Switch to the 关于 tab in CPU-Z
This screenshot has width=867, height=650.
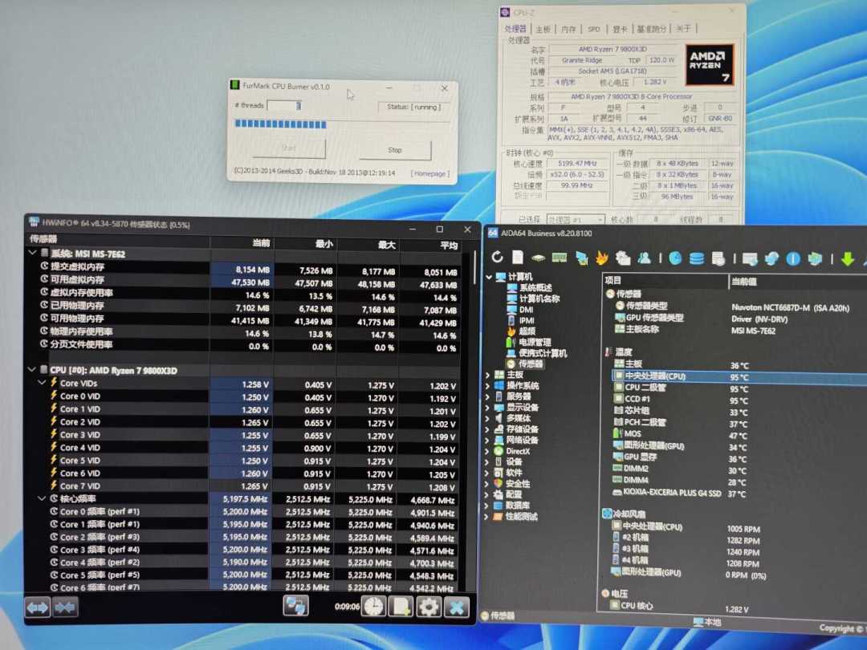683,29
